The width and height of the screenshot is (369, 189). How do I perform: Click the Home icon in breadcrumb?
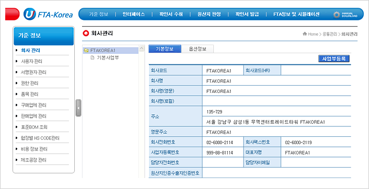coord(305,34)
